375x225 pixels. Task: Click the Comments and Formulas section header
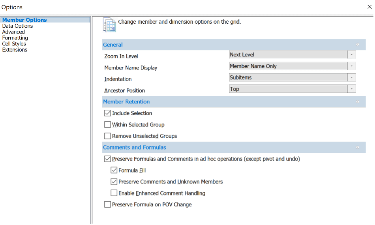pos(234,147)
